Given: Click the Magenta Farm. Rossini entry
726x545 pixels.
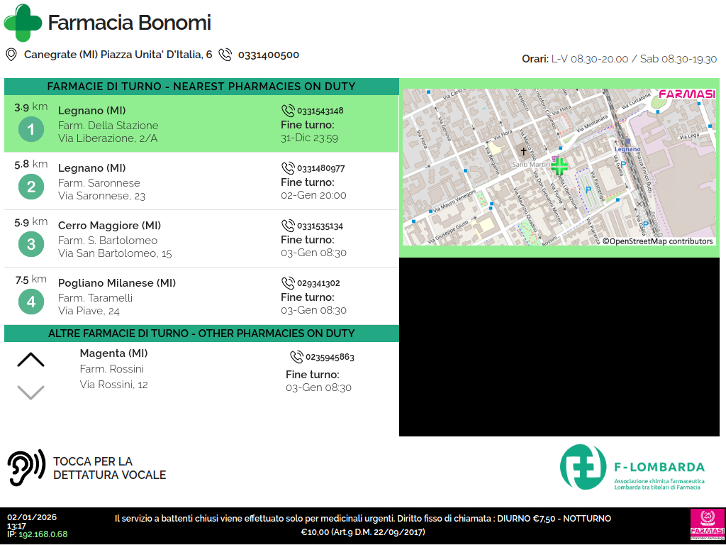Looking at the screenshot, I should tap(113, 369).
